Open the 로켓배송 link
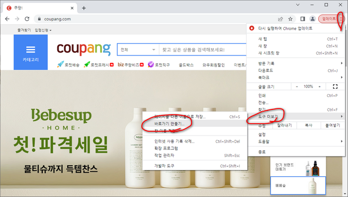 [69, 65]
